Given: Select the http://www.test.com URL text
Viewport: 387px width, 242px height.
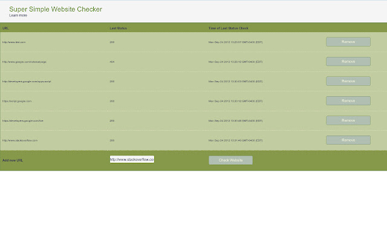Looking at the screenshot, I should coord(14,42).
